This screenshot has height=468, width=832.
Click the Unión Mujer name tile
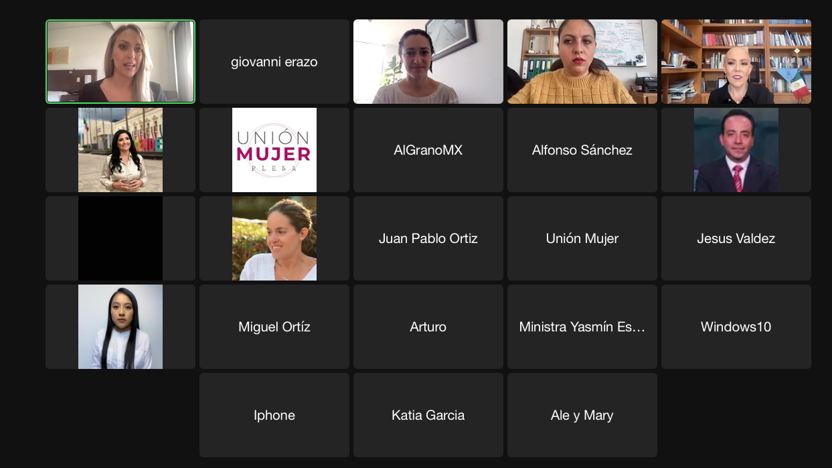582,238
